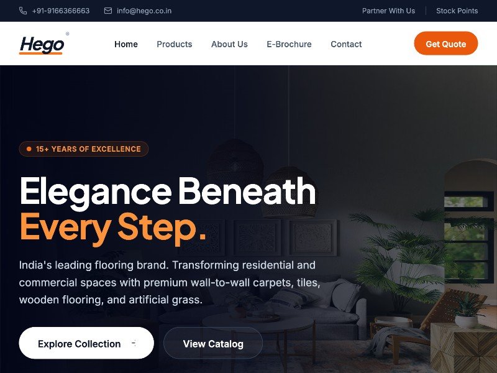
Task: Open the info@hego.co.in email link
Action: [x=144, y=11]
